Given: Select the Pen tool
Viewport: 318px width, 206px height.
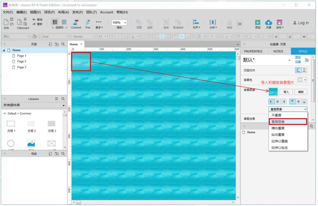Looking at the screenshot, I should click(x=88, y=24).
